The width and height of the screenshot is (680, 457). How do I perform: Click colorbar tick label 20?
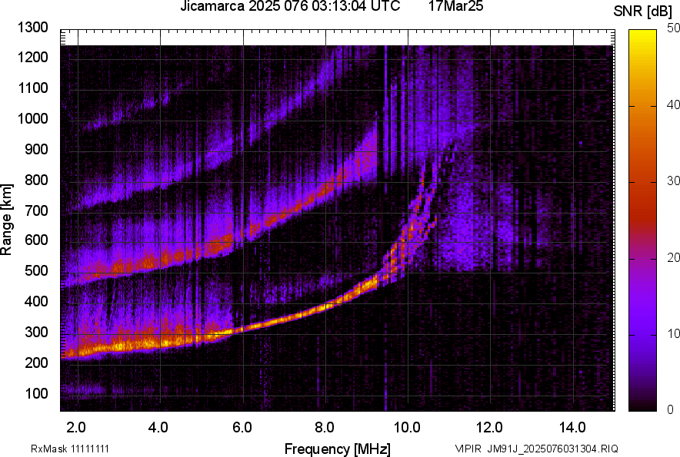pos(673,258)
